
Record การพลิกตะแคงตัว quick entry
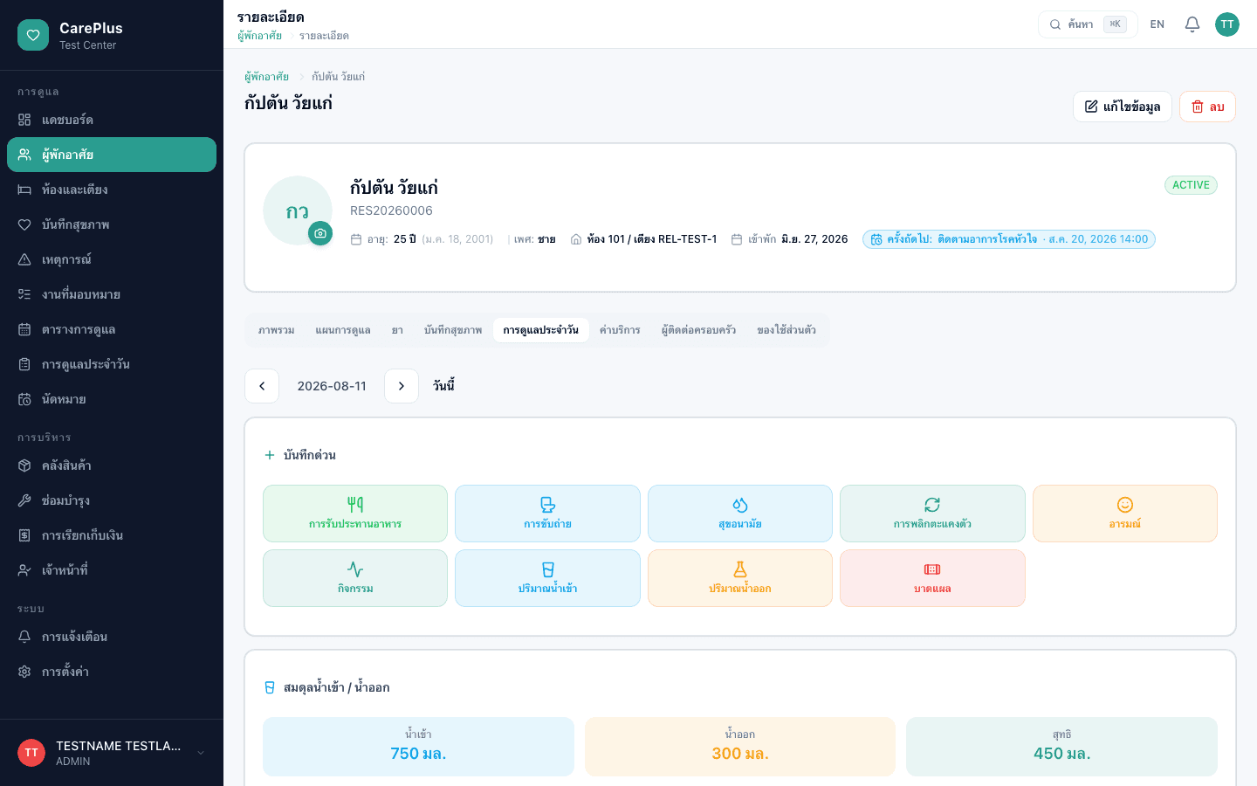[x=932, y=514]
